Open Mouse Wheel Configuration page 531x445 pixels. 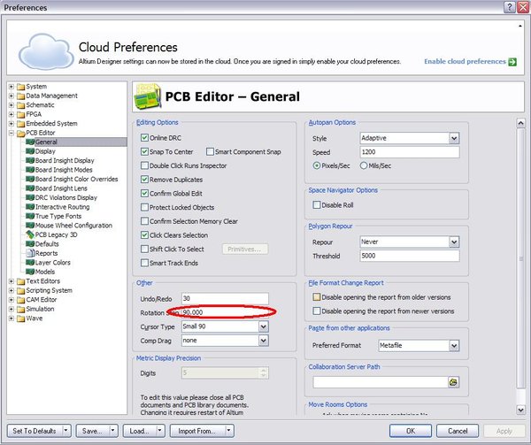(73, 226)
